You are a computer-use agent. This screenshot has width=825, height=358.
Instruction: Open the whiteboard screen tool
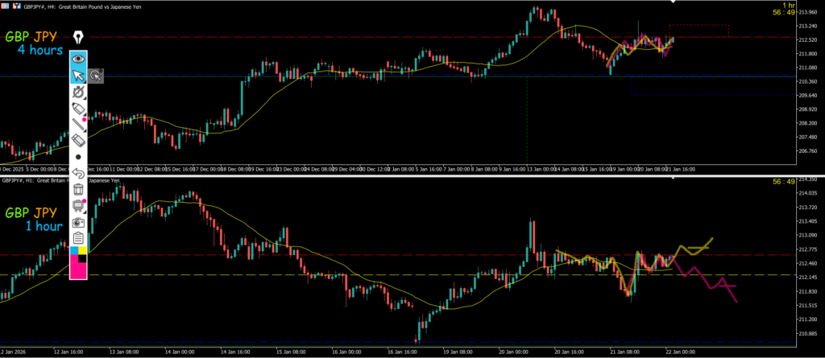(x=78, y=205)
